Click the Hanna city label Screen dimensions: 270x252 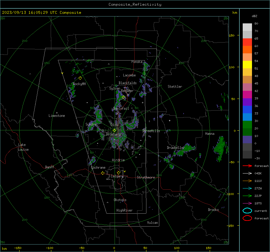pos(210,134)
